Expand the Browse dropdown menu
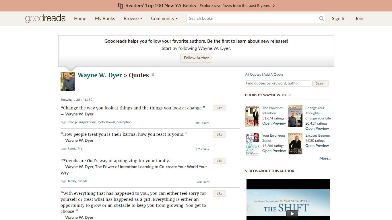Image resolution: width=392 pixels, height=220 pixels. click(x=133, y=19)
